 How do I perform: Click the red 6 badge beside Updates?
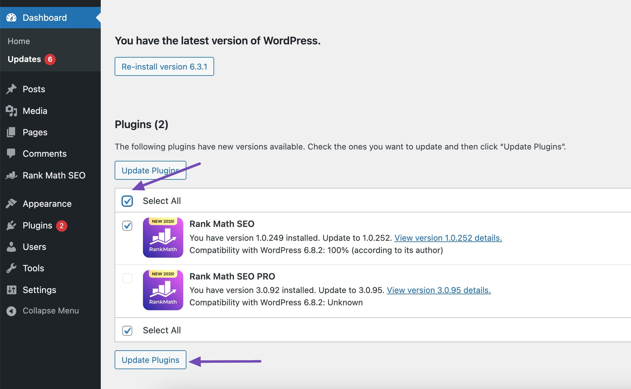(50, 59)
